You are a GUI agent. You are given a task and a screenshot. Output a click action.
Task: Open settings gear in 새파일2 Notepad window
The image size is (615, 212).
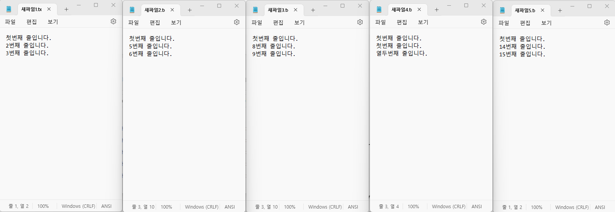click(237, 22)
